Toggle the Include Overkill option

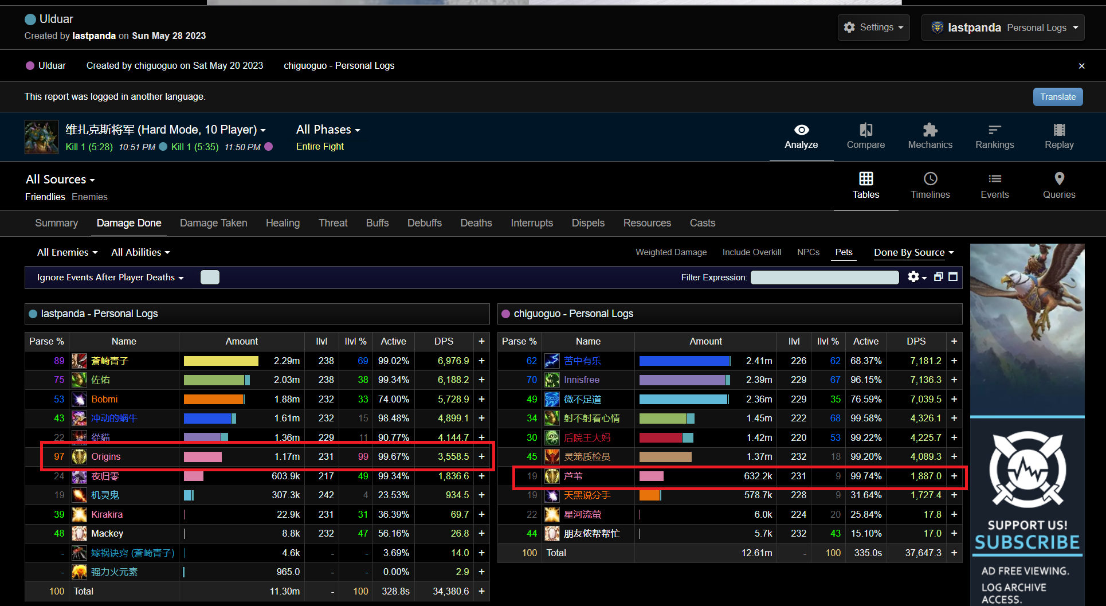[x=751, y=252]
